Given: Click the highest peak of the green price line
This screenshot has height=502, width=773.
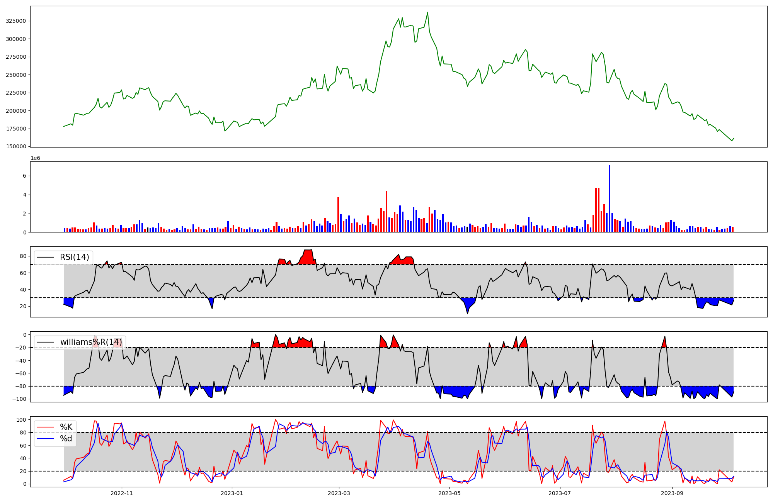Looking at the screenshot, I should [x=427, y=12].
